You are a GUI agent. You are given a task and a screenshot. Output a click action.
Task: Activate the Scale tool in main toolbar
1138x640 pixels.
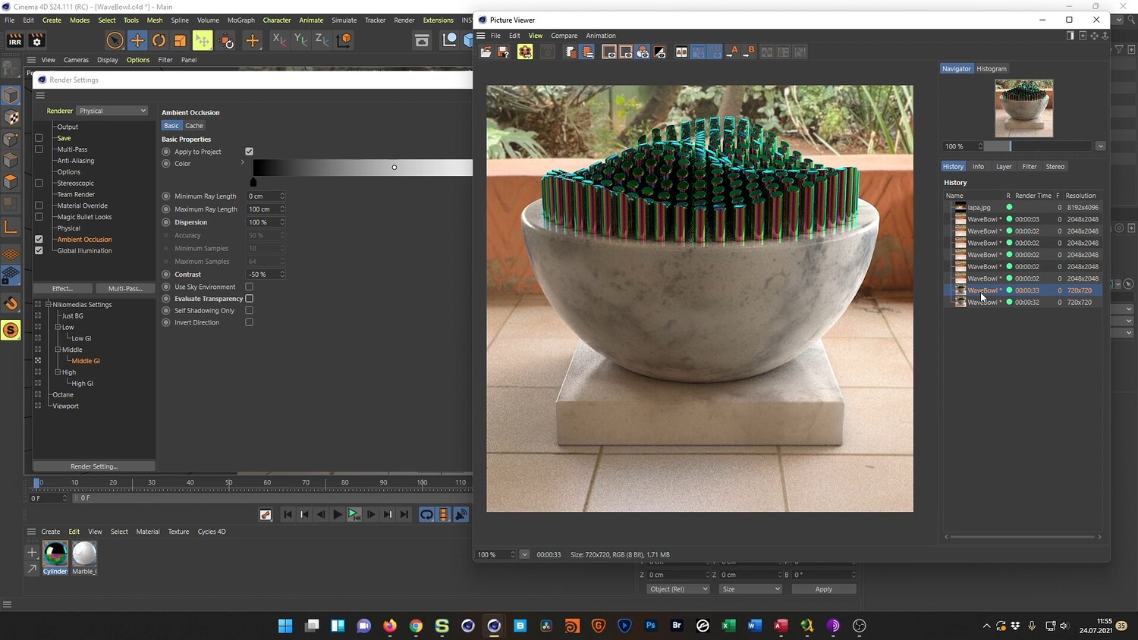[180, 40]
